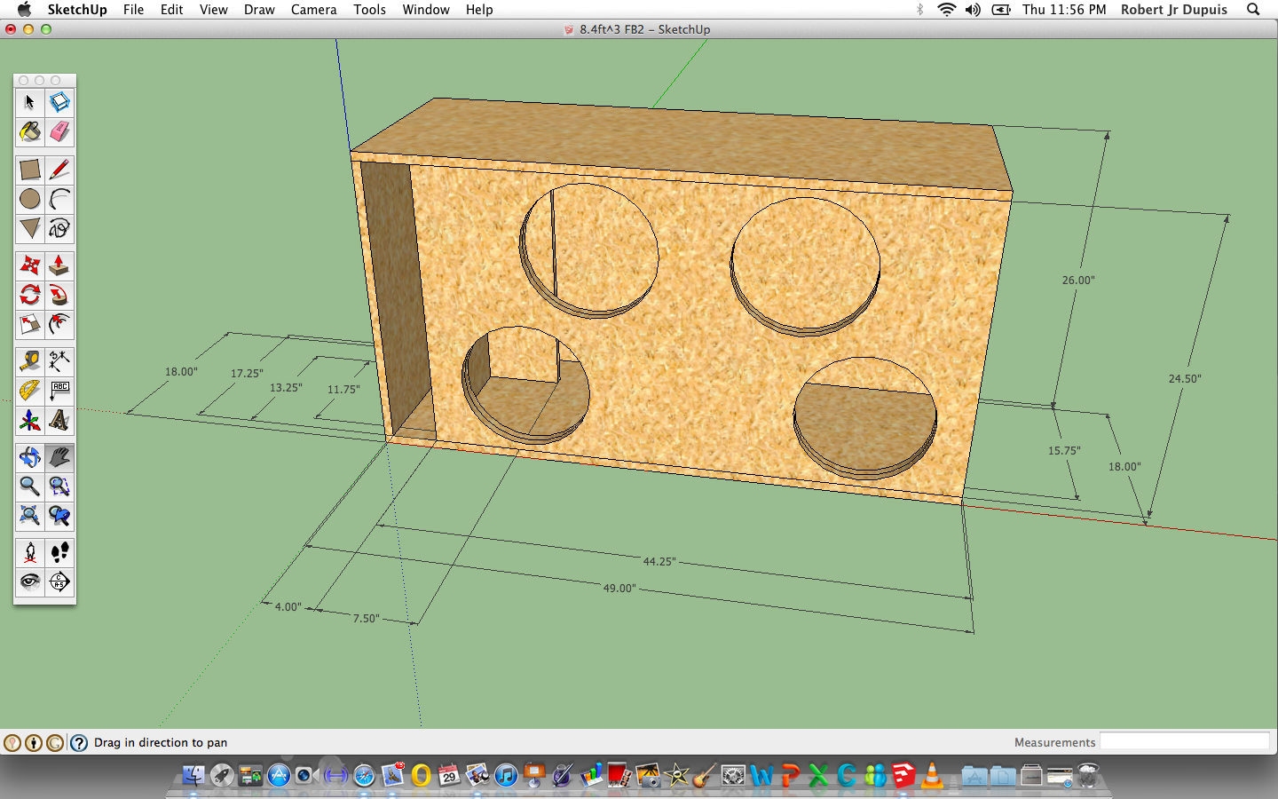Image resolution: width=1278 pixels, height=799 pixels.
Task: Choose the Rectangle drawing tool
Action: 29,170
